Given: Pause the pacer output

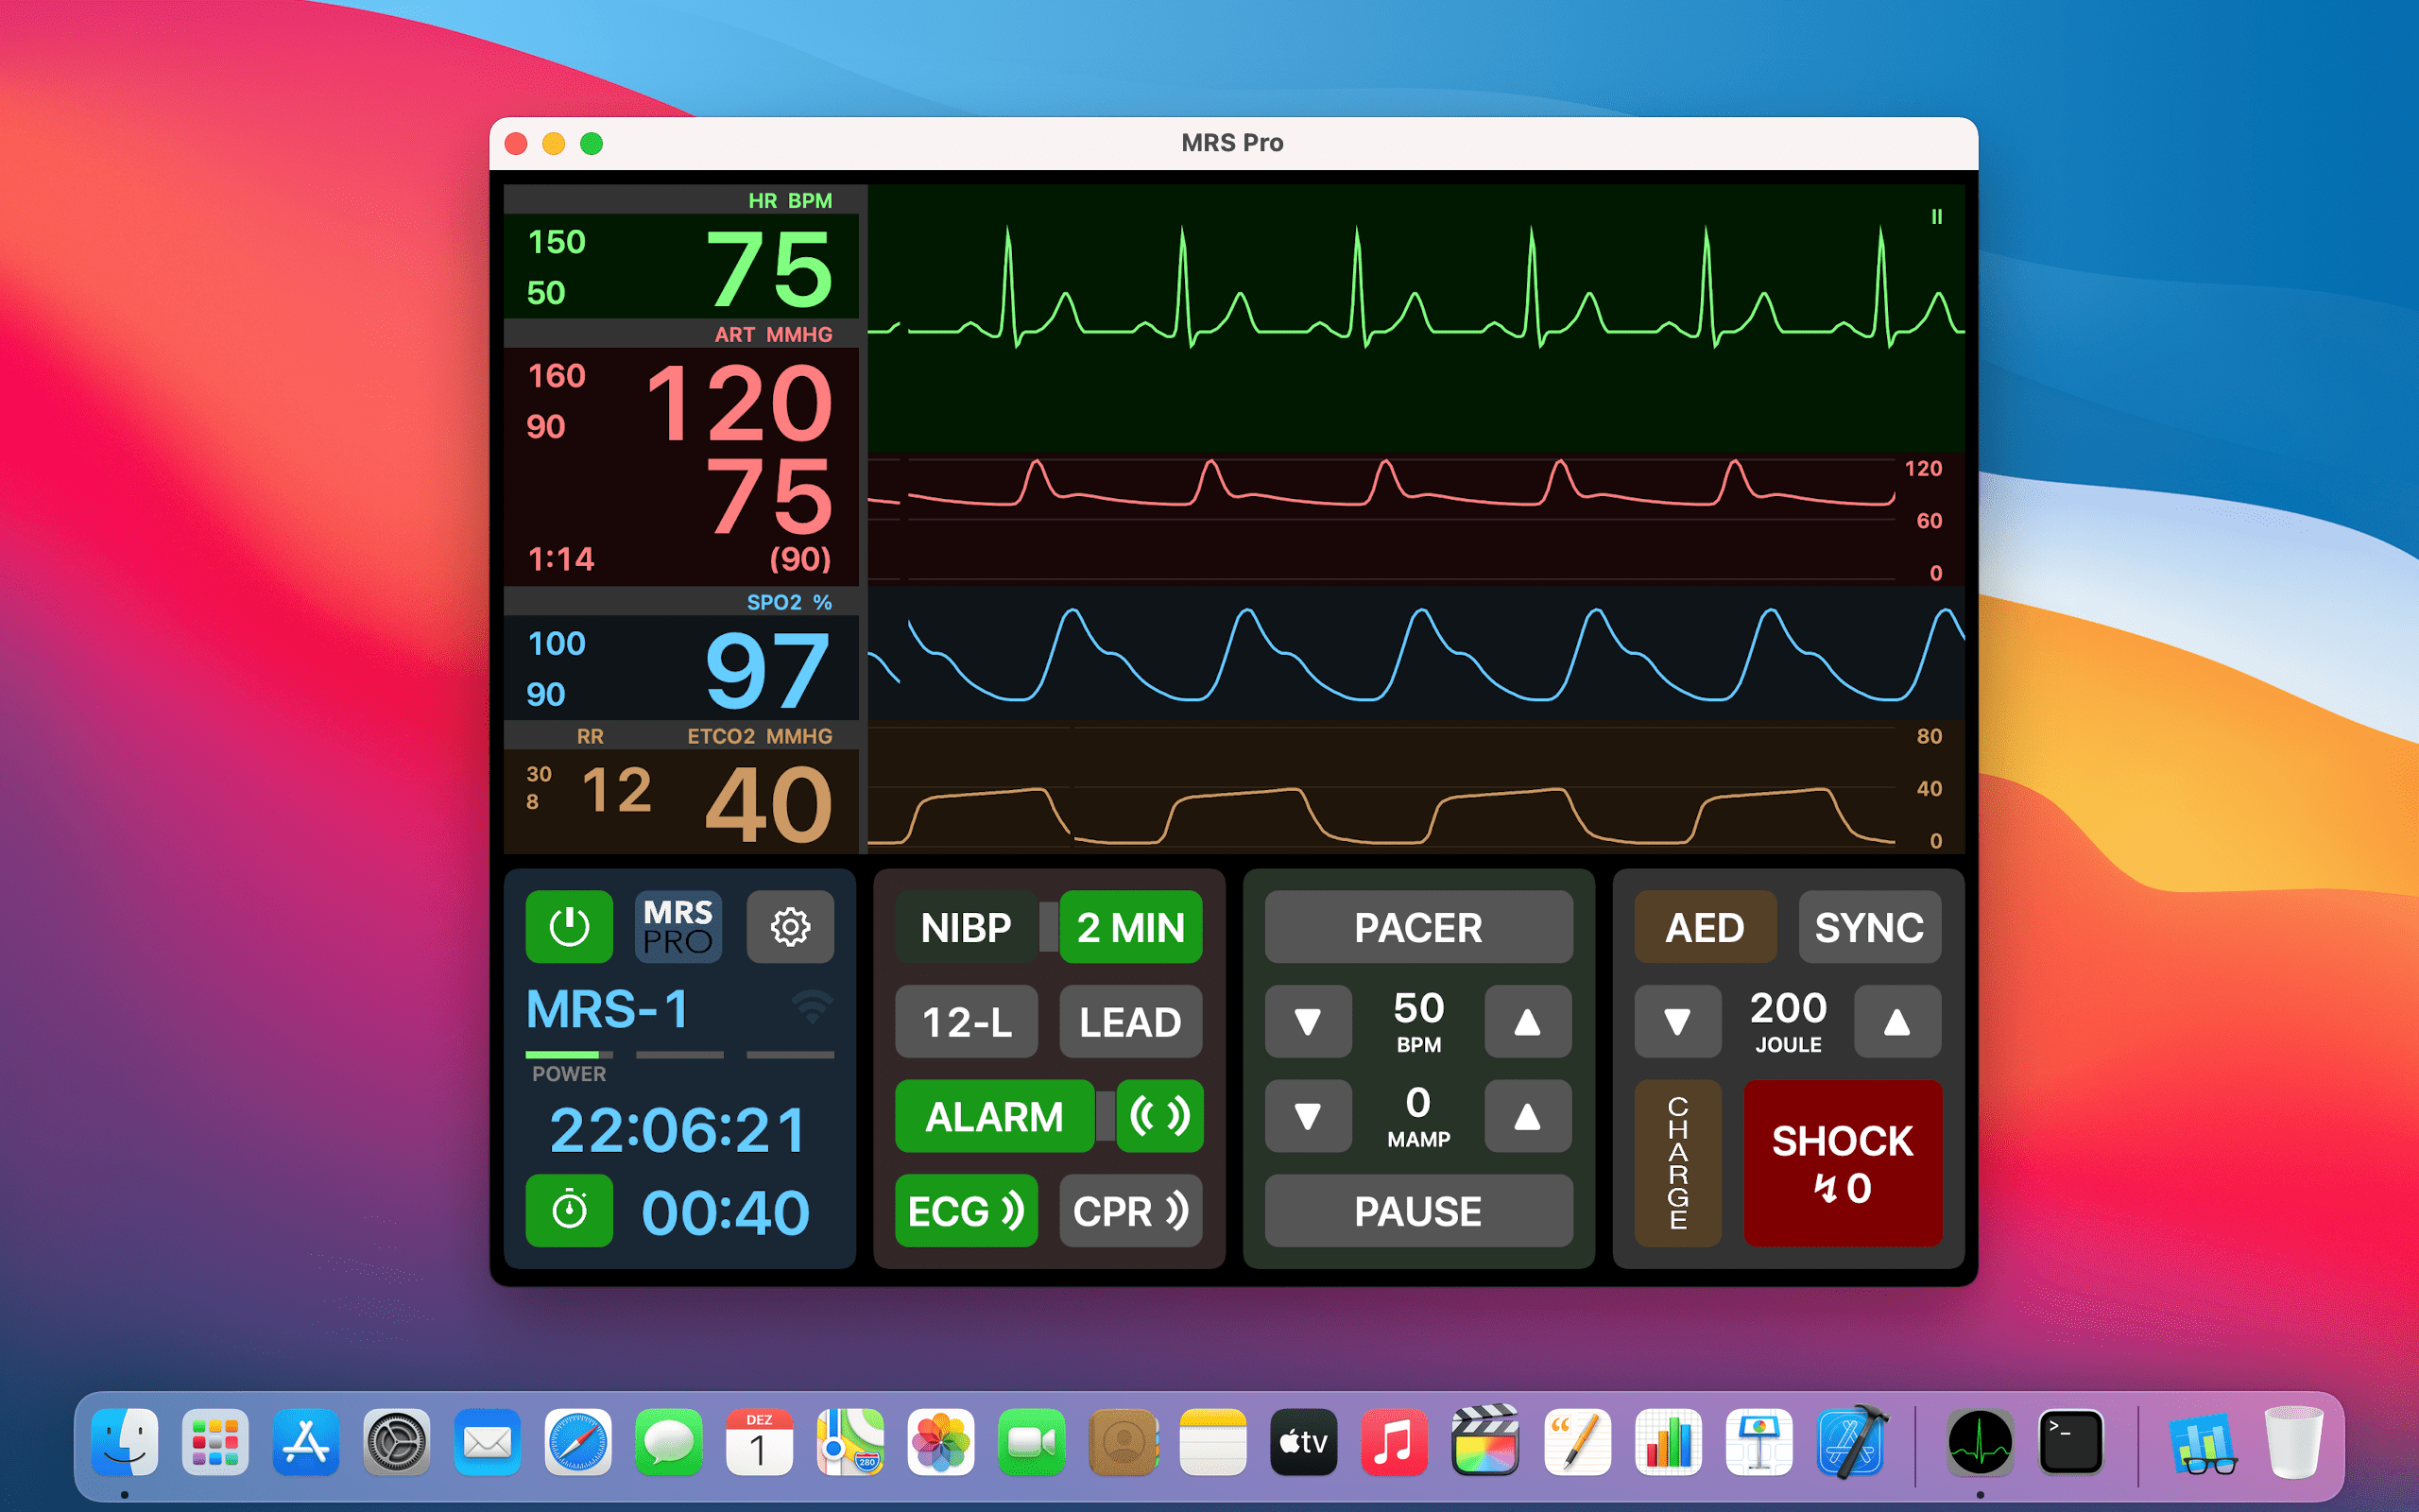Looking at the screenshot, I should pos(1415,1209).
